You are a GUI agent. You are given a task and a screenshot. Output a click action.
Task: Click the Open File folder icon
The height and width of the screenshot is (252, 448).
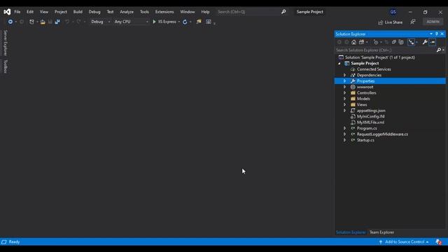click(43, 22)
